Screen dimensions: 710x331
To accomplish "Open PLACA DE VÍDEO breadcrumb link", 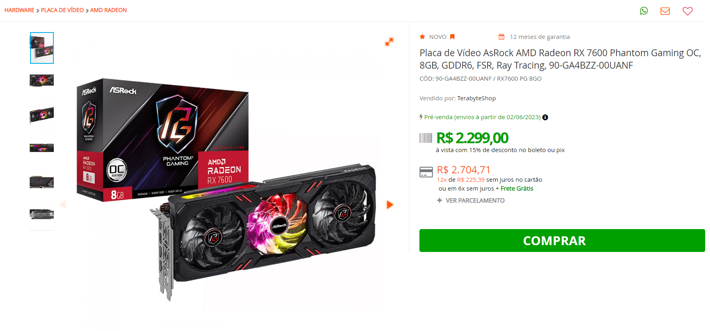I will click(62, 10).
